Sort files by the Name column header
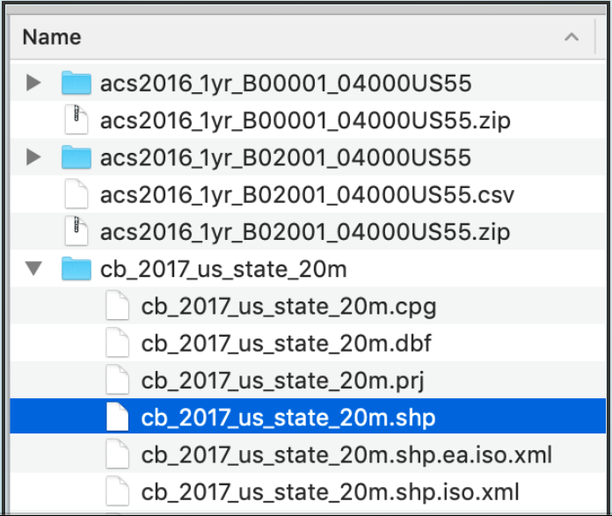The image size is (612, 516). click(x=52, y=37)
